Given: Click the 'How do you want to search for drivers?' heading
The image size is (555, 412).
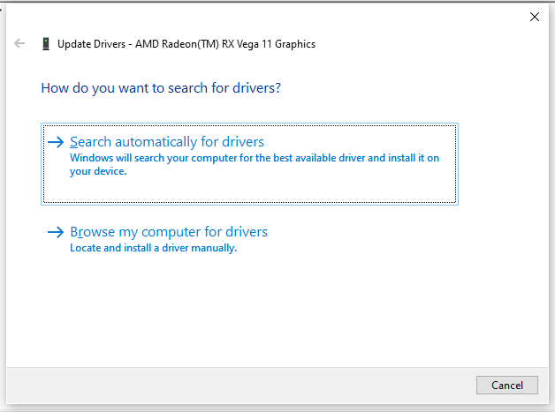Looking at the screenshot, I should coord(161,88).
